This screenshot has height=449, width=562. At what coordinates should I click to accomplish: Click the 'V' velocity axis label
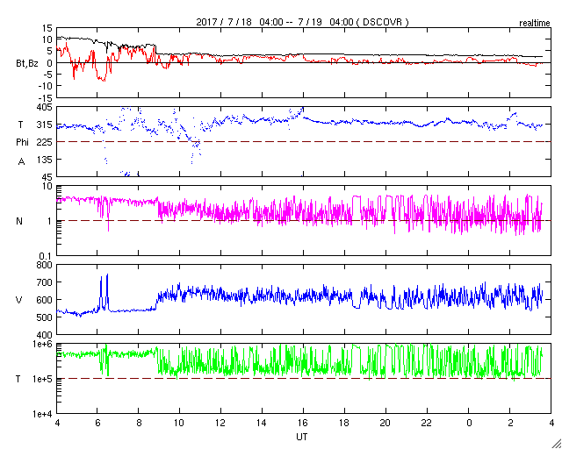pos(19,300)
